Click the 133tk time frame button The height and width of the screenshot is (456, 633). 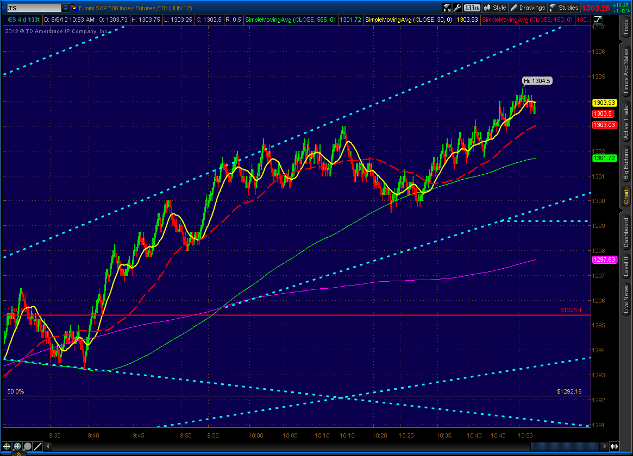[472, 8]
